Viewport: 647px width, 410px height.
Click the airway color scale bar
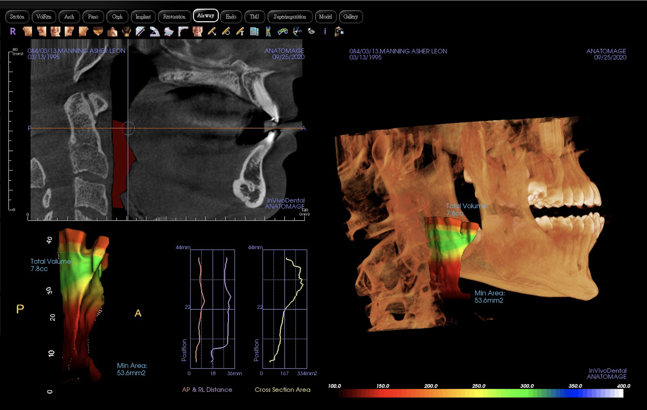[481, 393]
